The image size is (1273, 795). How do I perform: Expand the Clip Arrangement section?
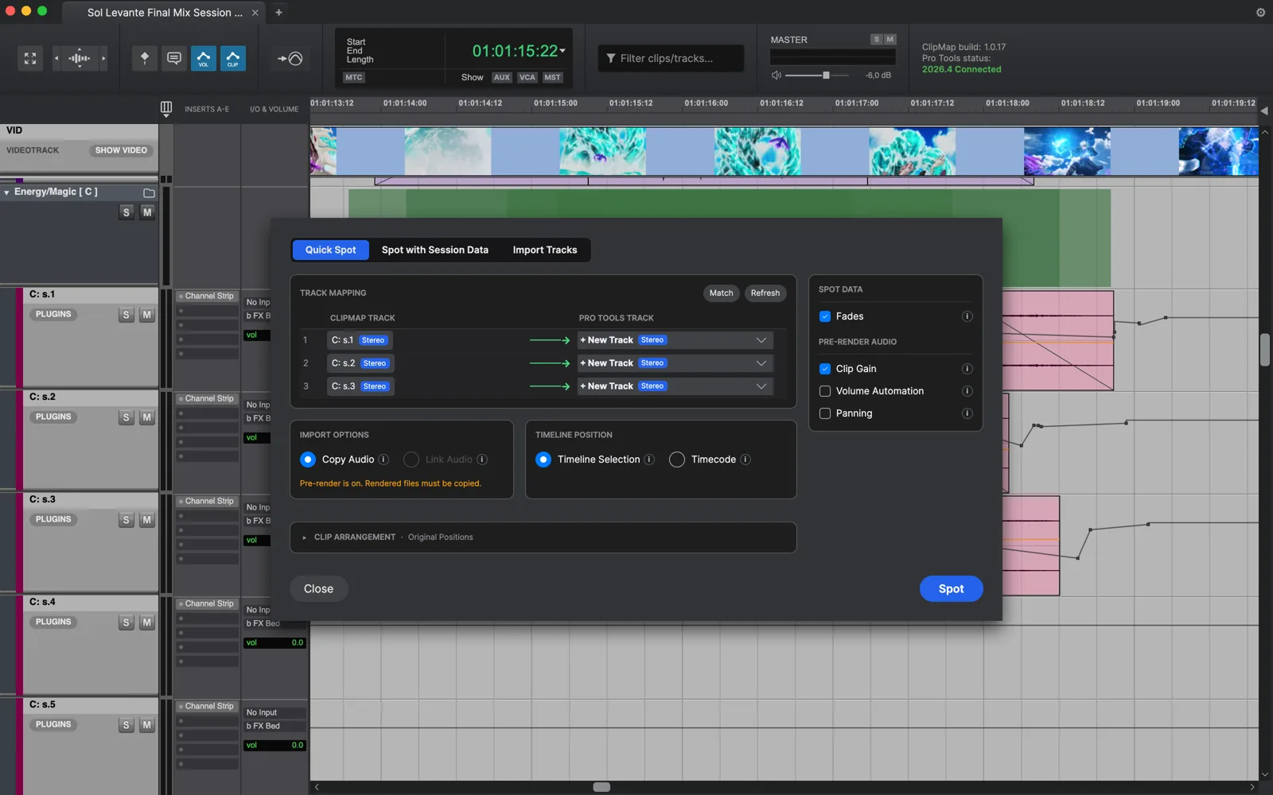click(305, 537)
